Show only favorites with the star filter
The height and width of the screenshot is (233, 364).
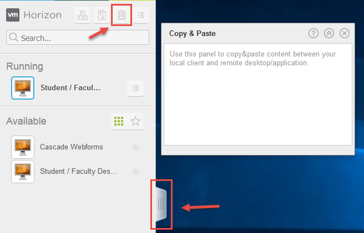pos(135,121)
